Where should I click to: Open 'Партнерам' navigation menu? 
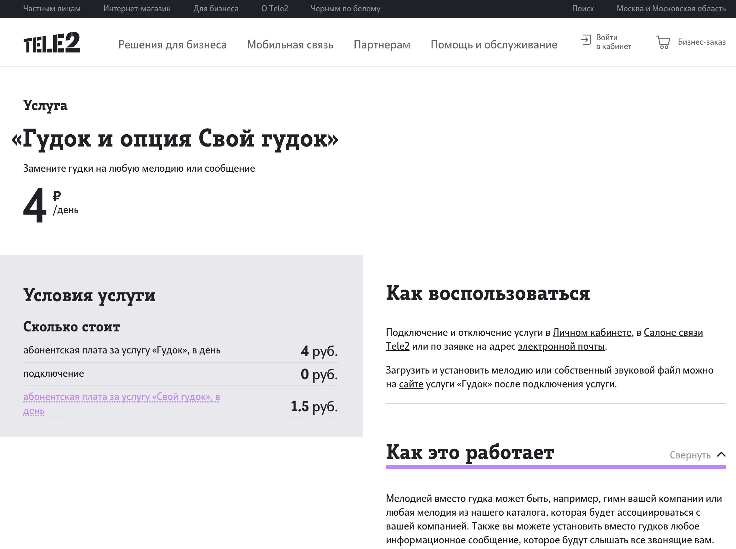pyautogui.click(x=382, y=45)
